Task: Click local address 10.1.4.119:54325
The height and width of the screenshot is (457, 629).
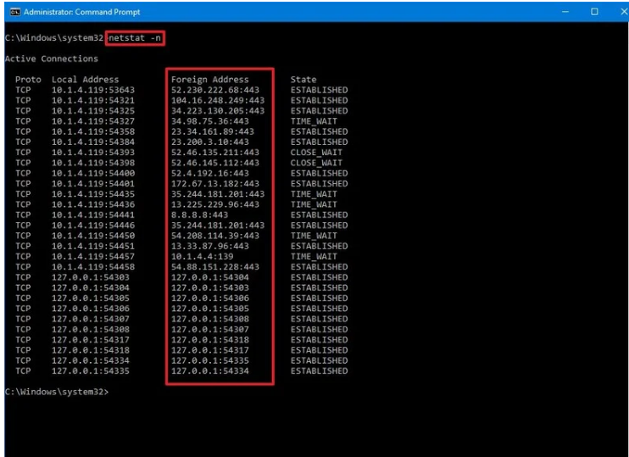Action: 93,111
